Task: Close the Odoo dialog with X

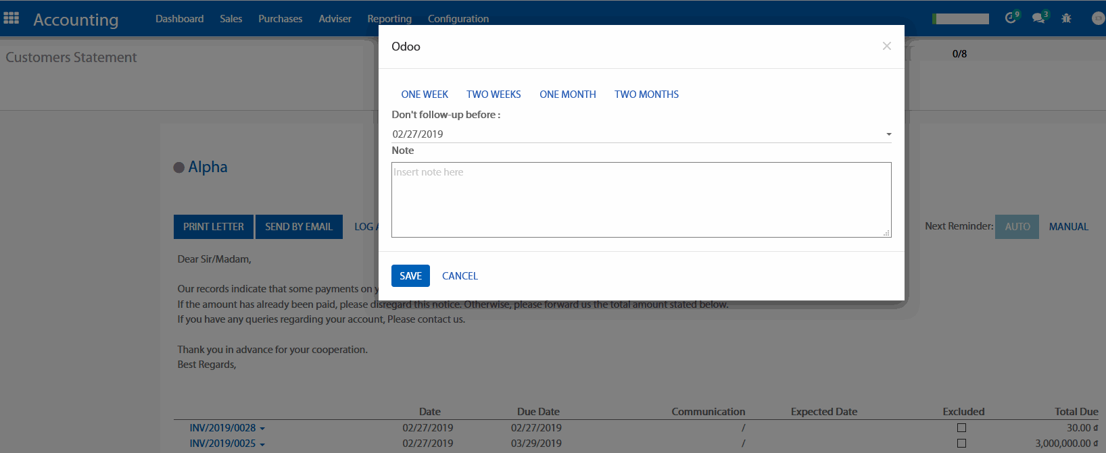Action: tap(886, 46)
